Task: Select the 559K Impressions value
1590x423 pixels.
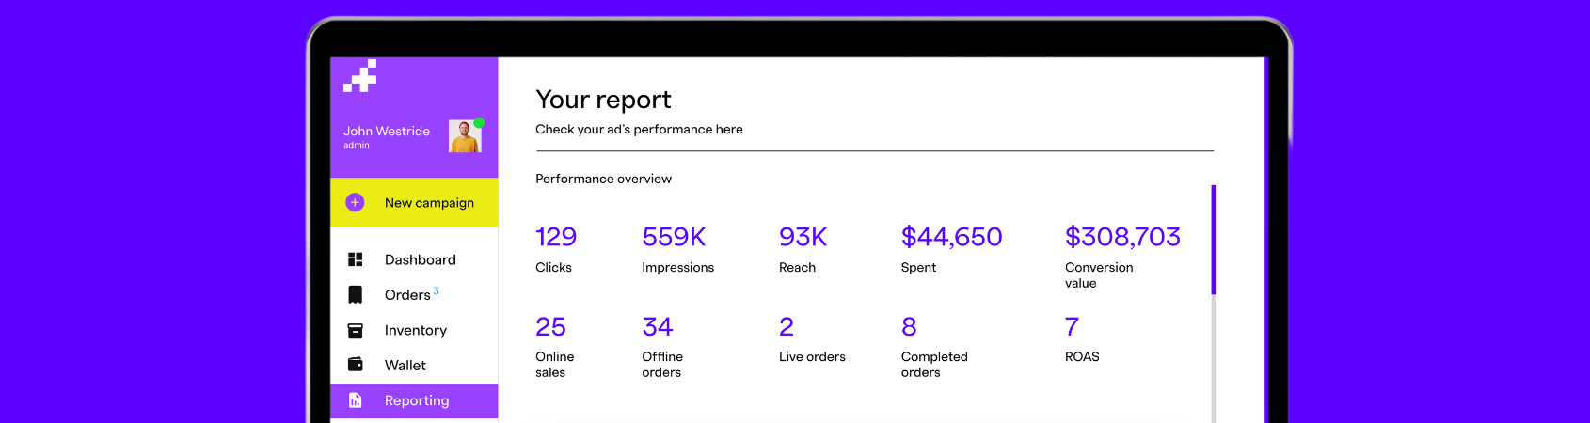Action: tap(674, 237)
